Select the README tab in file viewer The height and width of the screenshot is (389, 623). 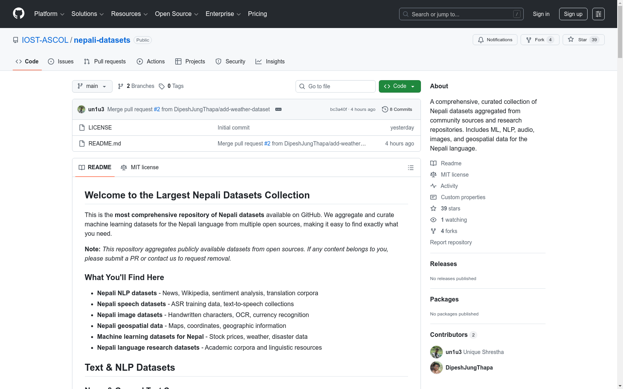pos(95,167)
